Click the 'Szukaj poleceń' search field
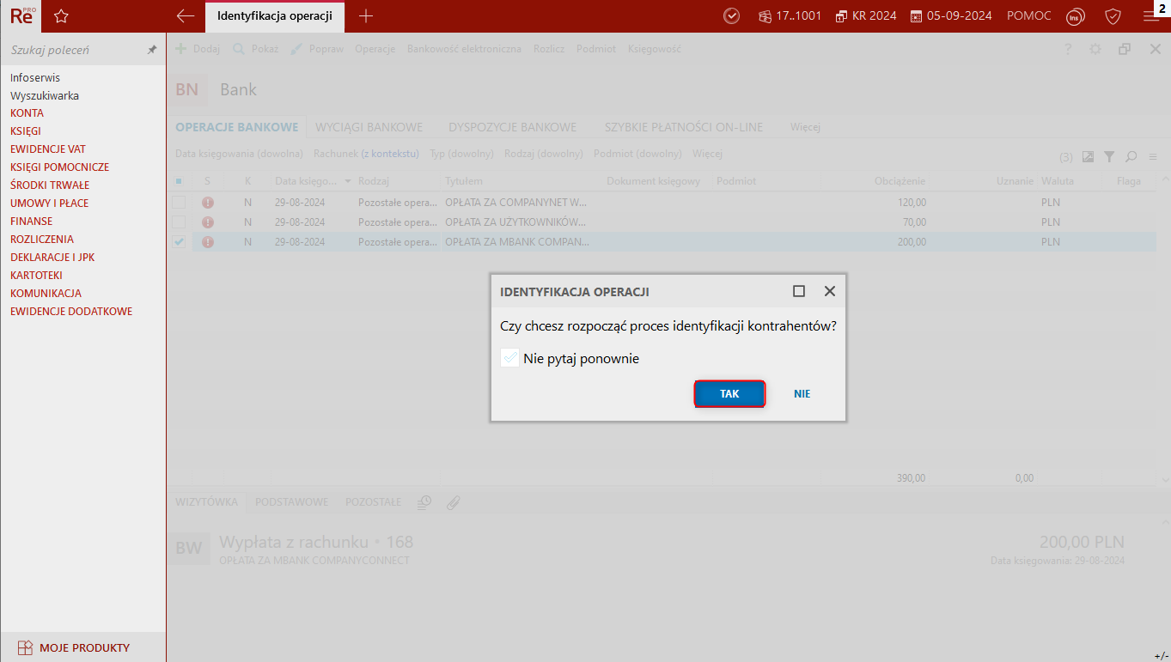 pyautogui.click(x=76, y=51)
